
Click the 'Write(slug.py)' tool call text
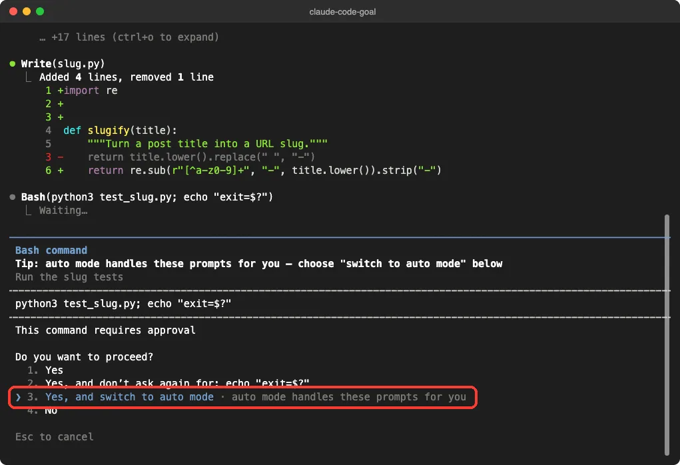pos(63,64)
